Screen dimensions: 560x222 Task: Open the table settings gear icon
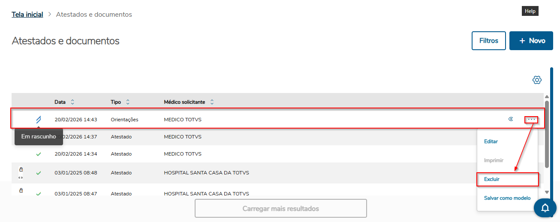click(x=537, y=80)
